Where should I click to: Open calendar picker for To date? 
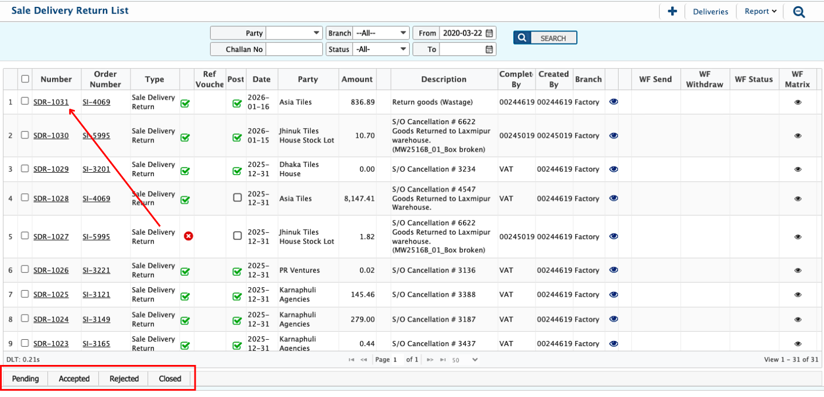tap(489, 50)
